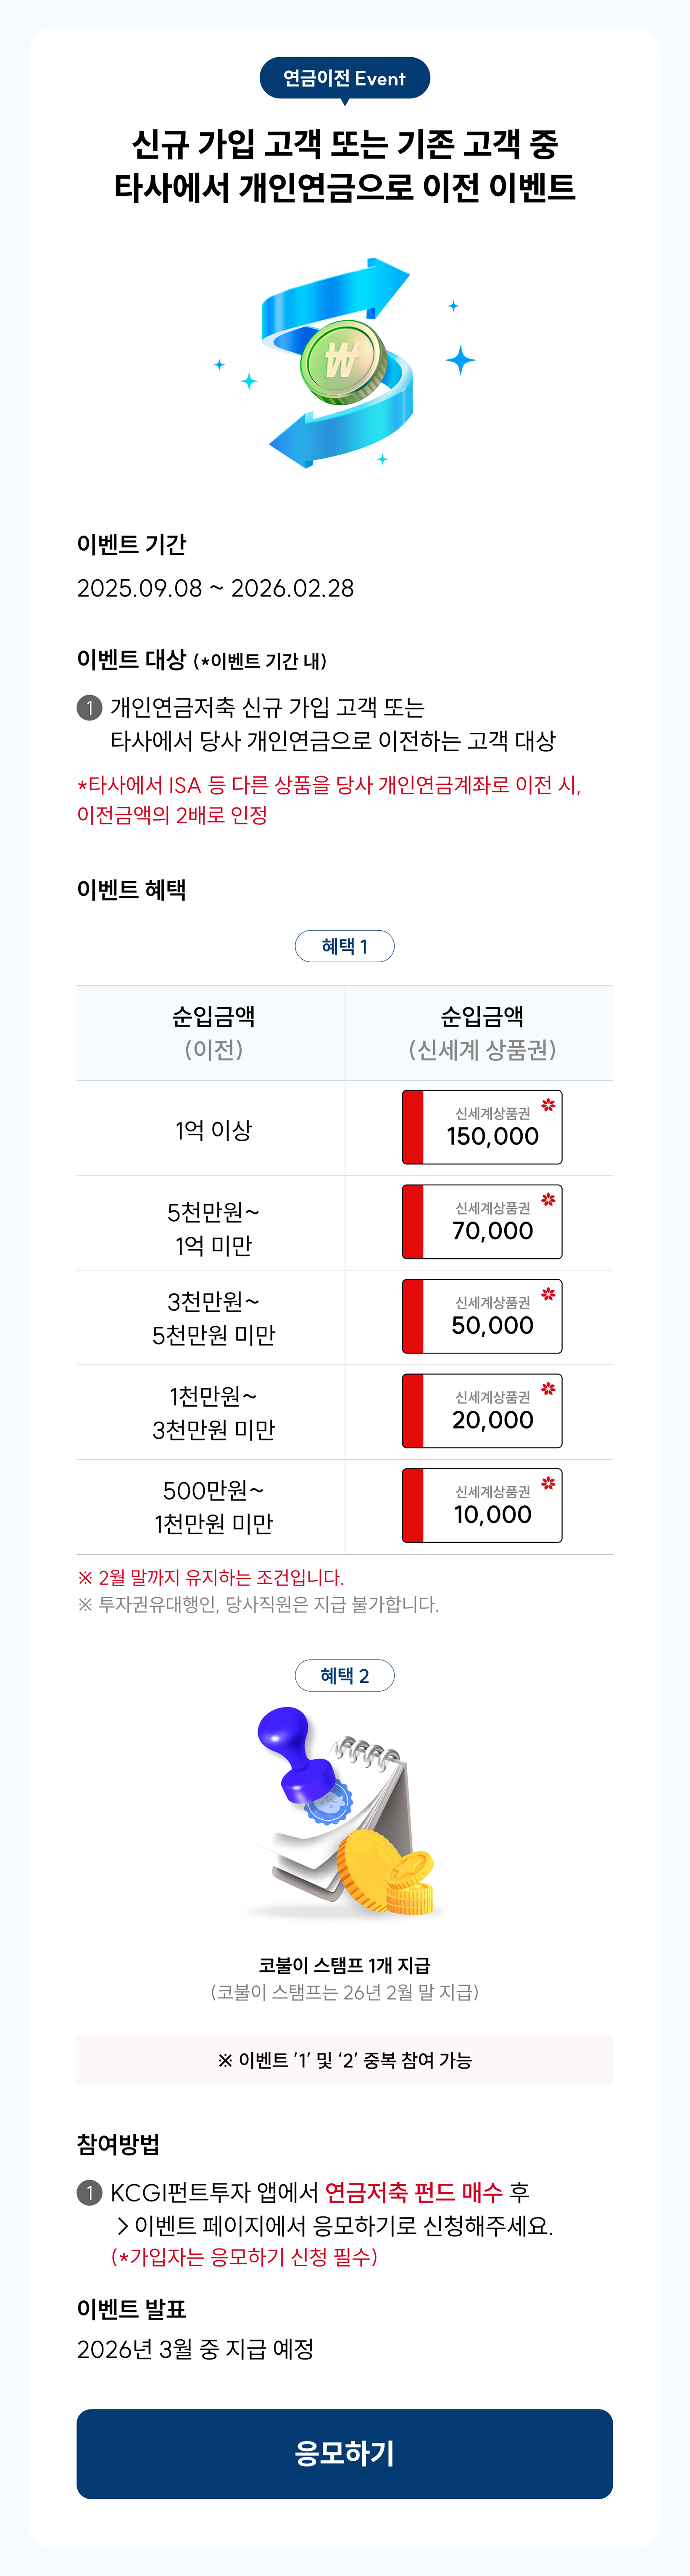Select the 혜택 1 pill label
This screenshot has width=690, height=2576.
click(344, 946)
